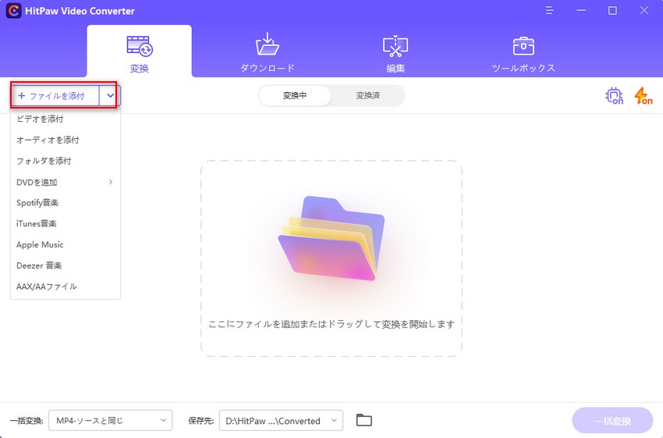
Task: Select iTunes音楽 from the menu
Action: tap(66, 224)
